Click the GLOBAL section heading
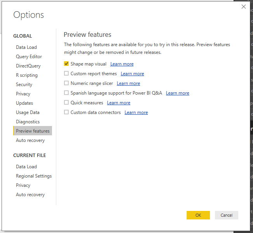Image resolution: width=253 pixels, height=233 pixels. point(23,36)
